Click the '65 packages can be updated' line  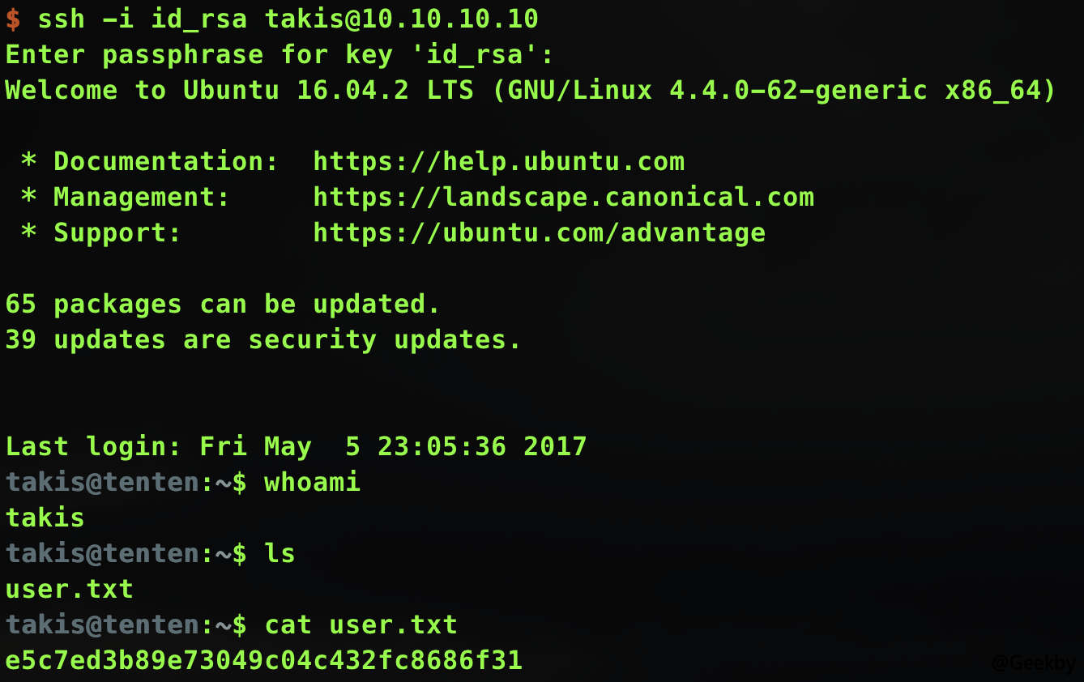coord(223,304)
